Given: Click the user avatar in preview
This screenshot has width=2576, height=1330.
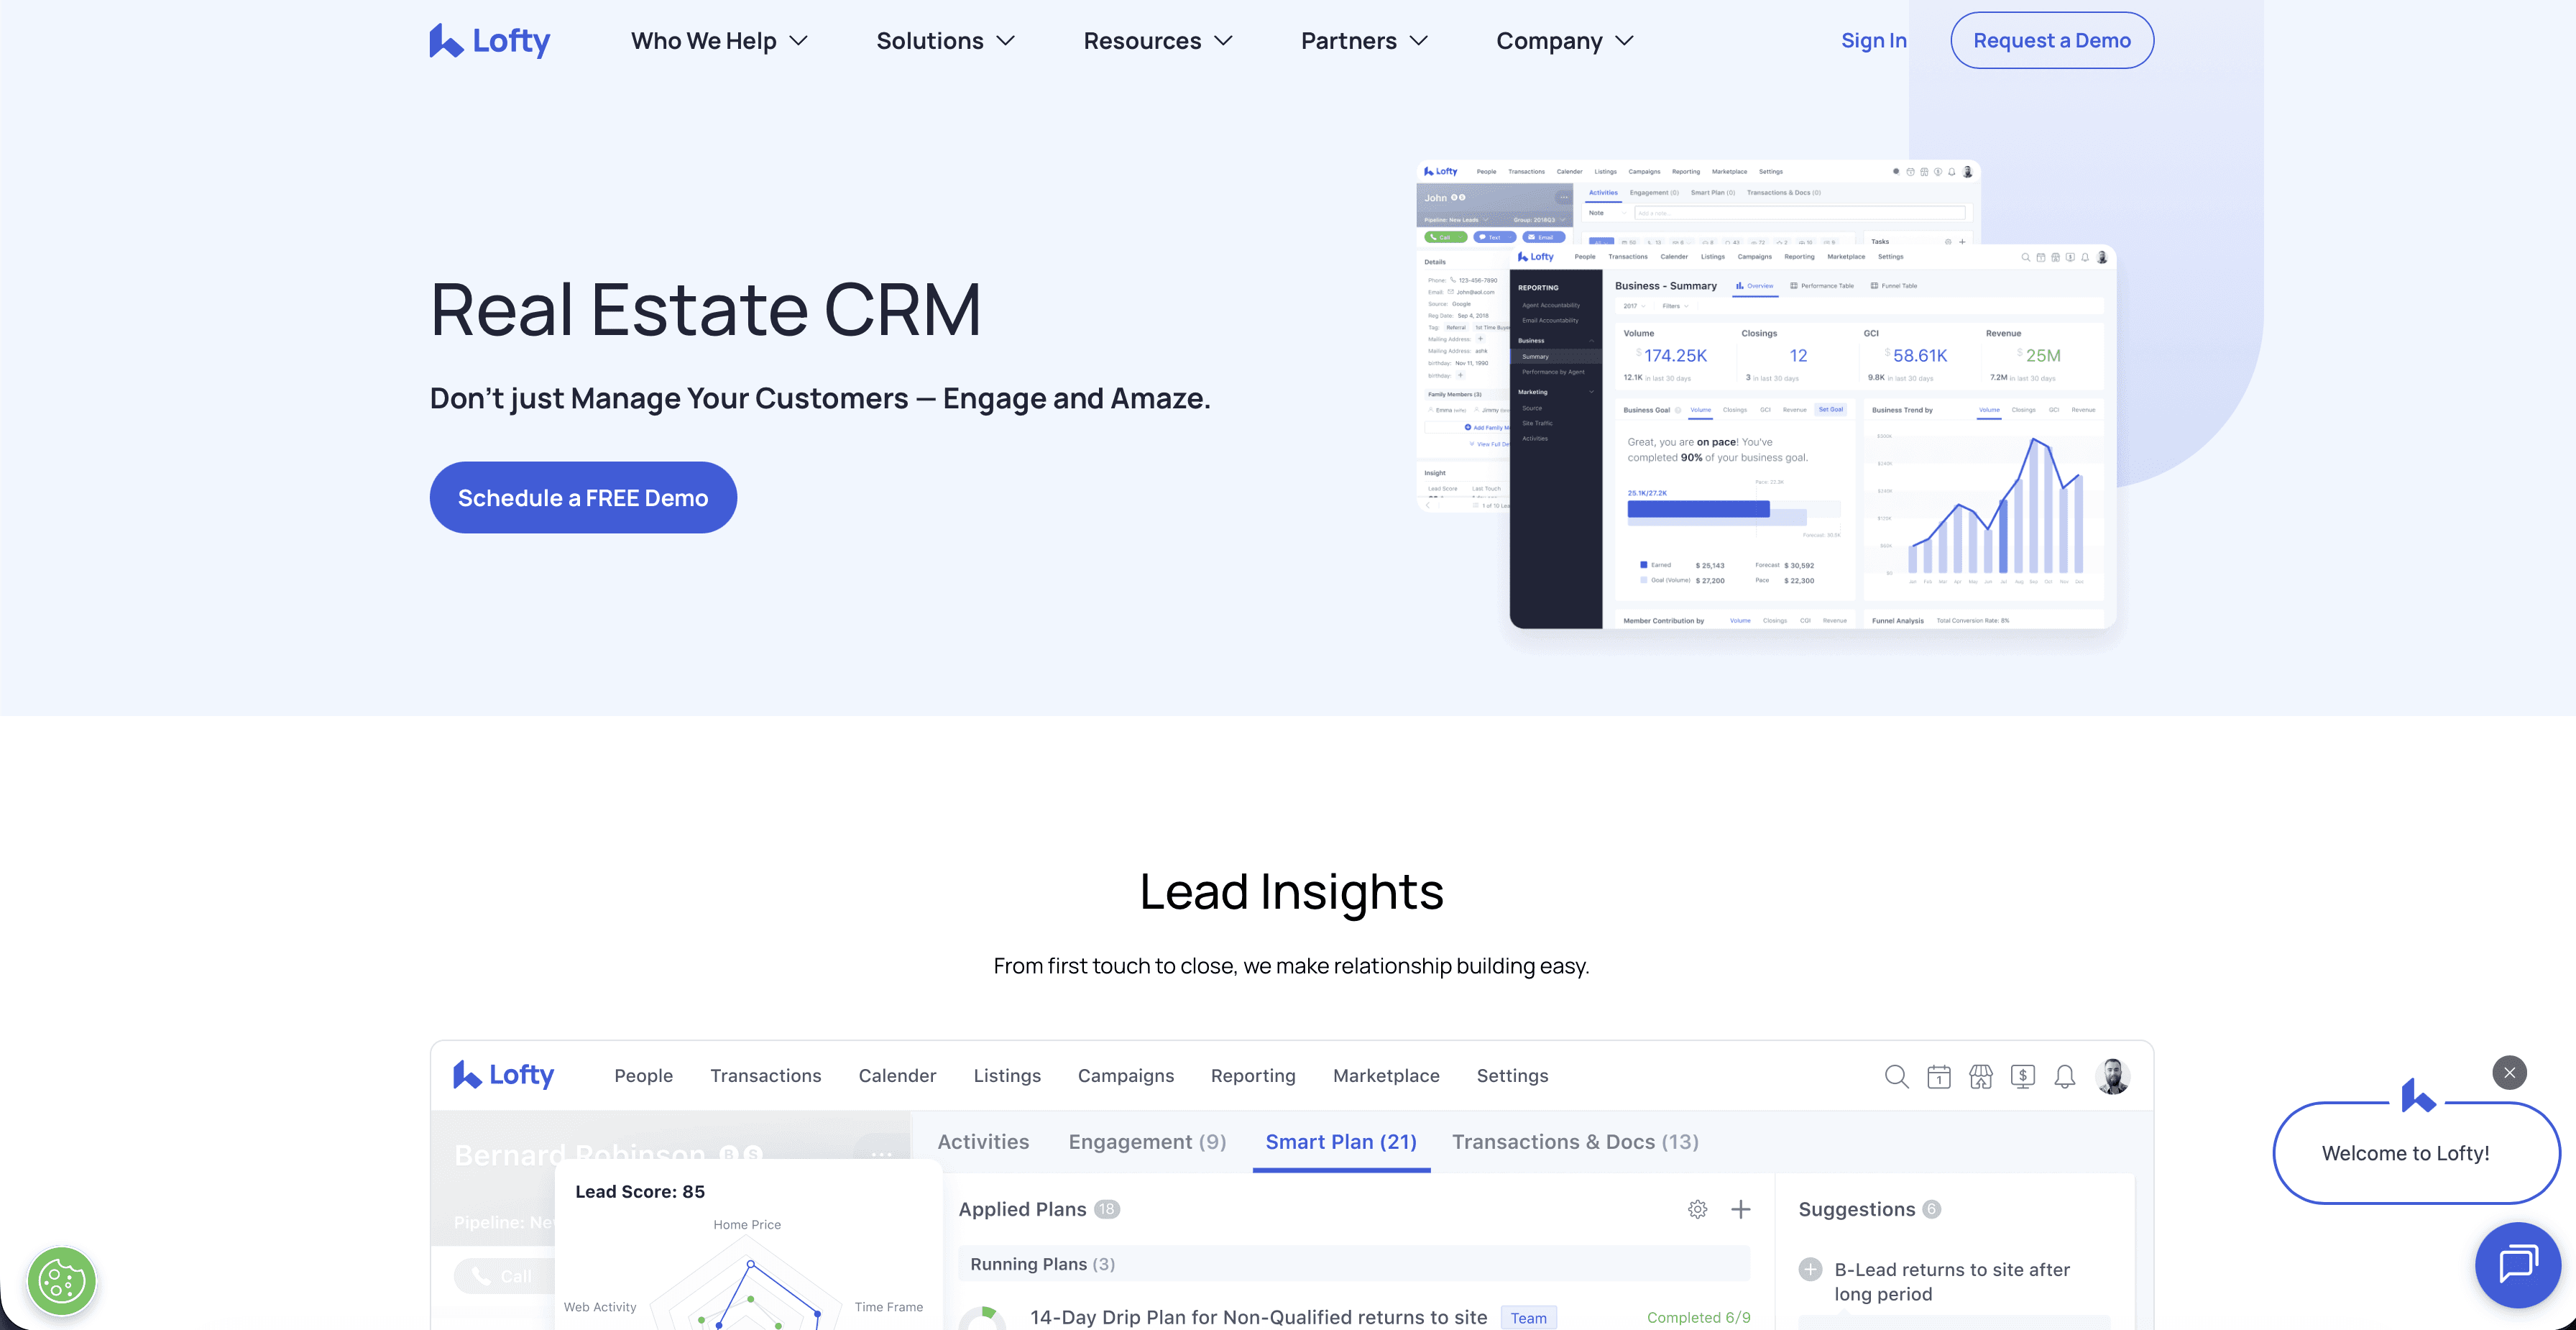Looking at the screenshot, I should pyautogui.click(x=2112, y=1076).
